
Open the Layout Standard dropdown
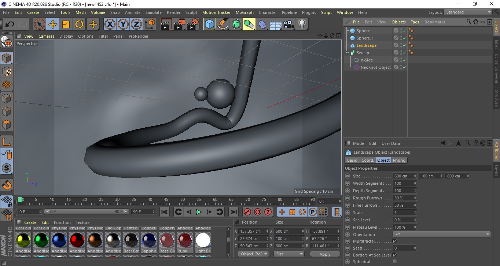tap(468, 12)
